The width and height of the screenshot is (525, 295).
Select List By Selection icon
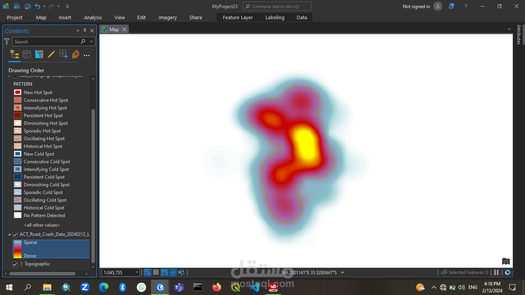39,55
